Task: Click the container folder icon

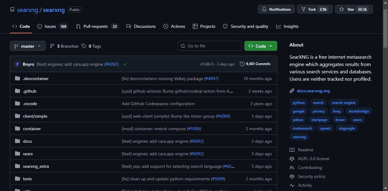Action: [x=17, y=129]
